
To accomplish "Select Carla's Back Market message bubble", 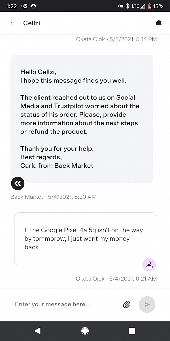I will (x=82, y=118).
